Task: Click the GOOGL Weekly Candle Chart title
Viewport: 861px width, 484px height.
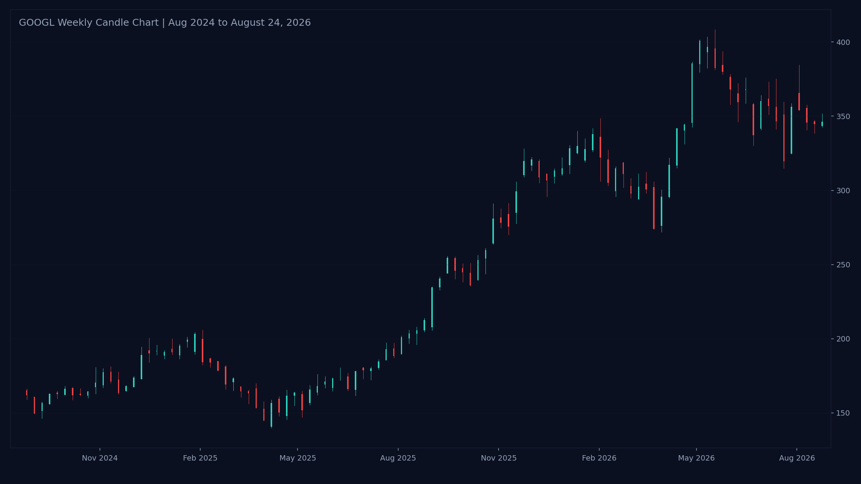Action: (165, 23)
